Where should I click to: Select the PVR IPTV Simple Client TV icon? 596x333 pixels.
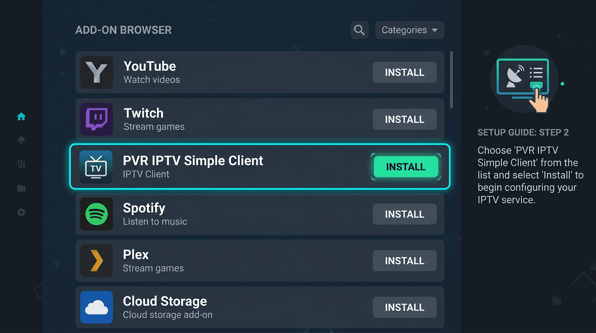[x=97, y=166]
